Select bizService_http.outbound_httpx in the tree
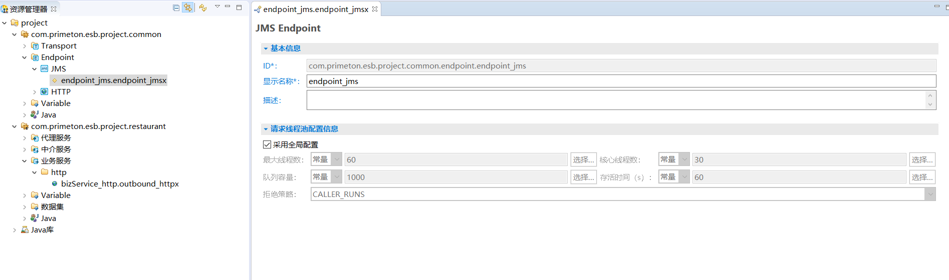Image resolution: width=949 pixels, height=280 pixels. click(x=120, y=184)
